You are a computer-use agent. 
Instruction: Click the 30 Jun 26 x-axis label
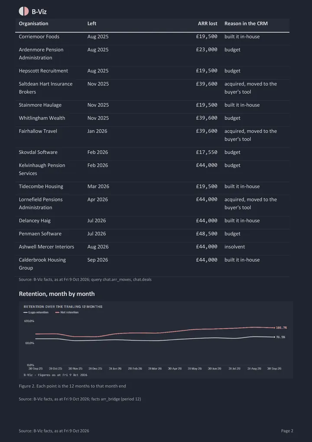(x=214, y=369)
